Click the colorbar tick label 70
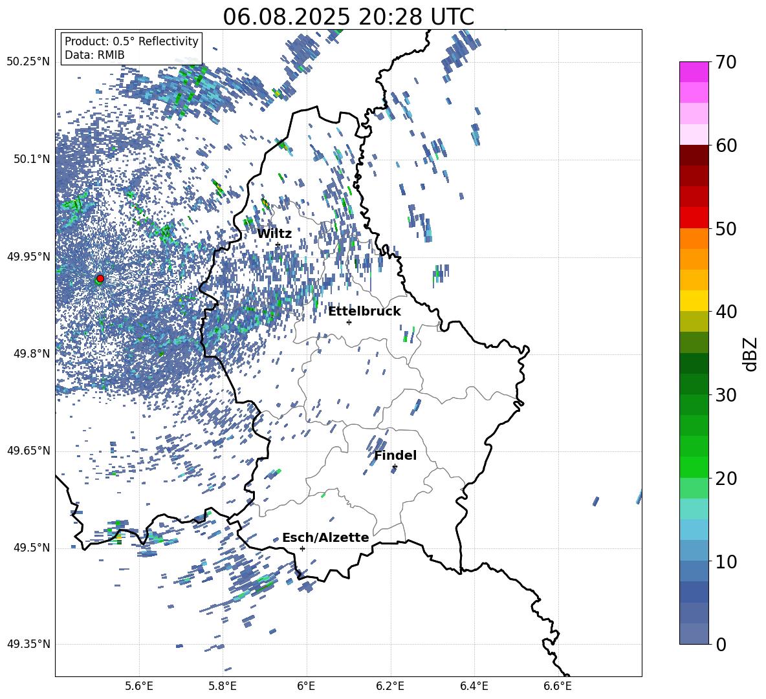766x699 pixels. click(726, 63)
